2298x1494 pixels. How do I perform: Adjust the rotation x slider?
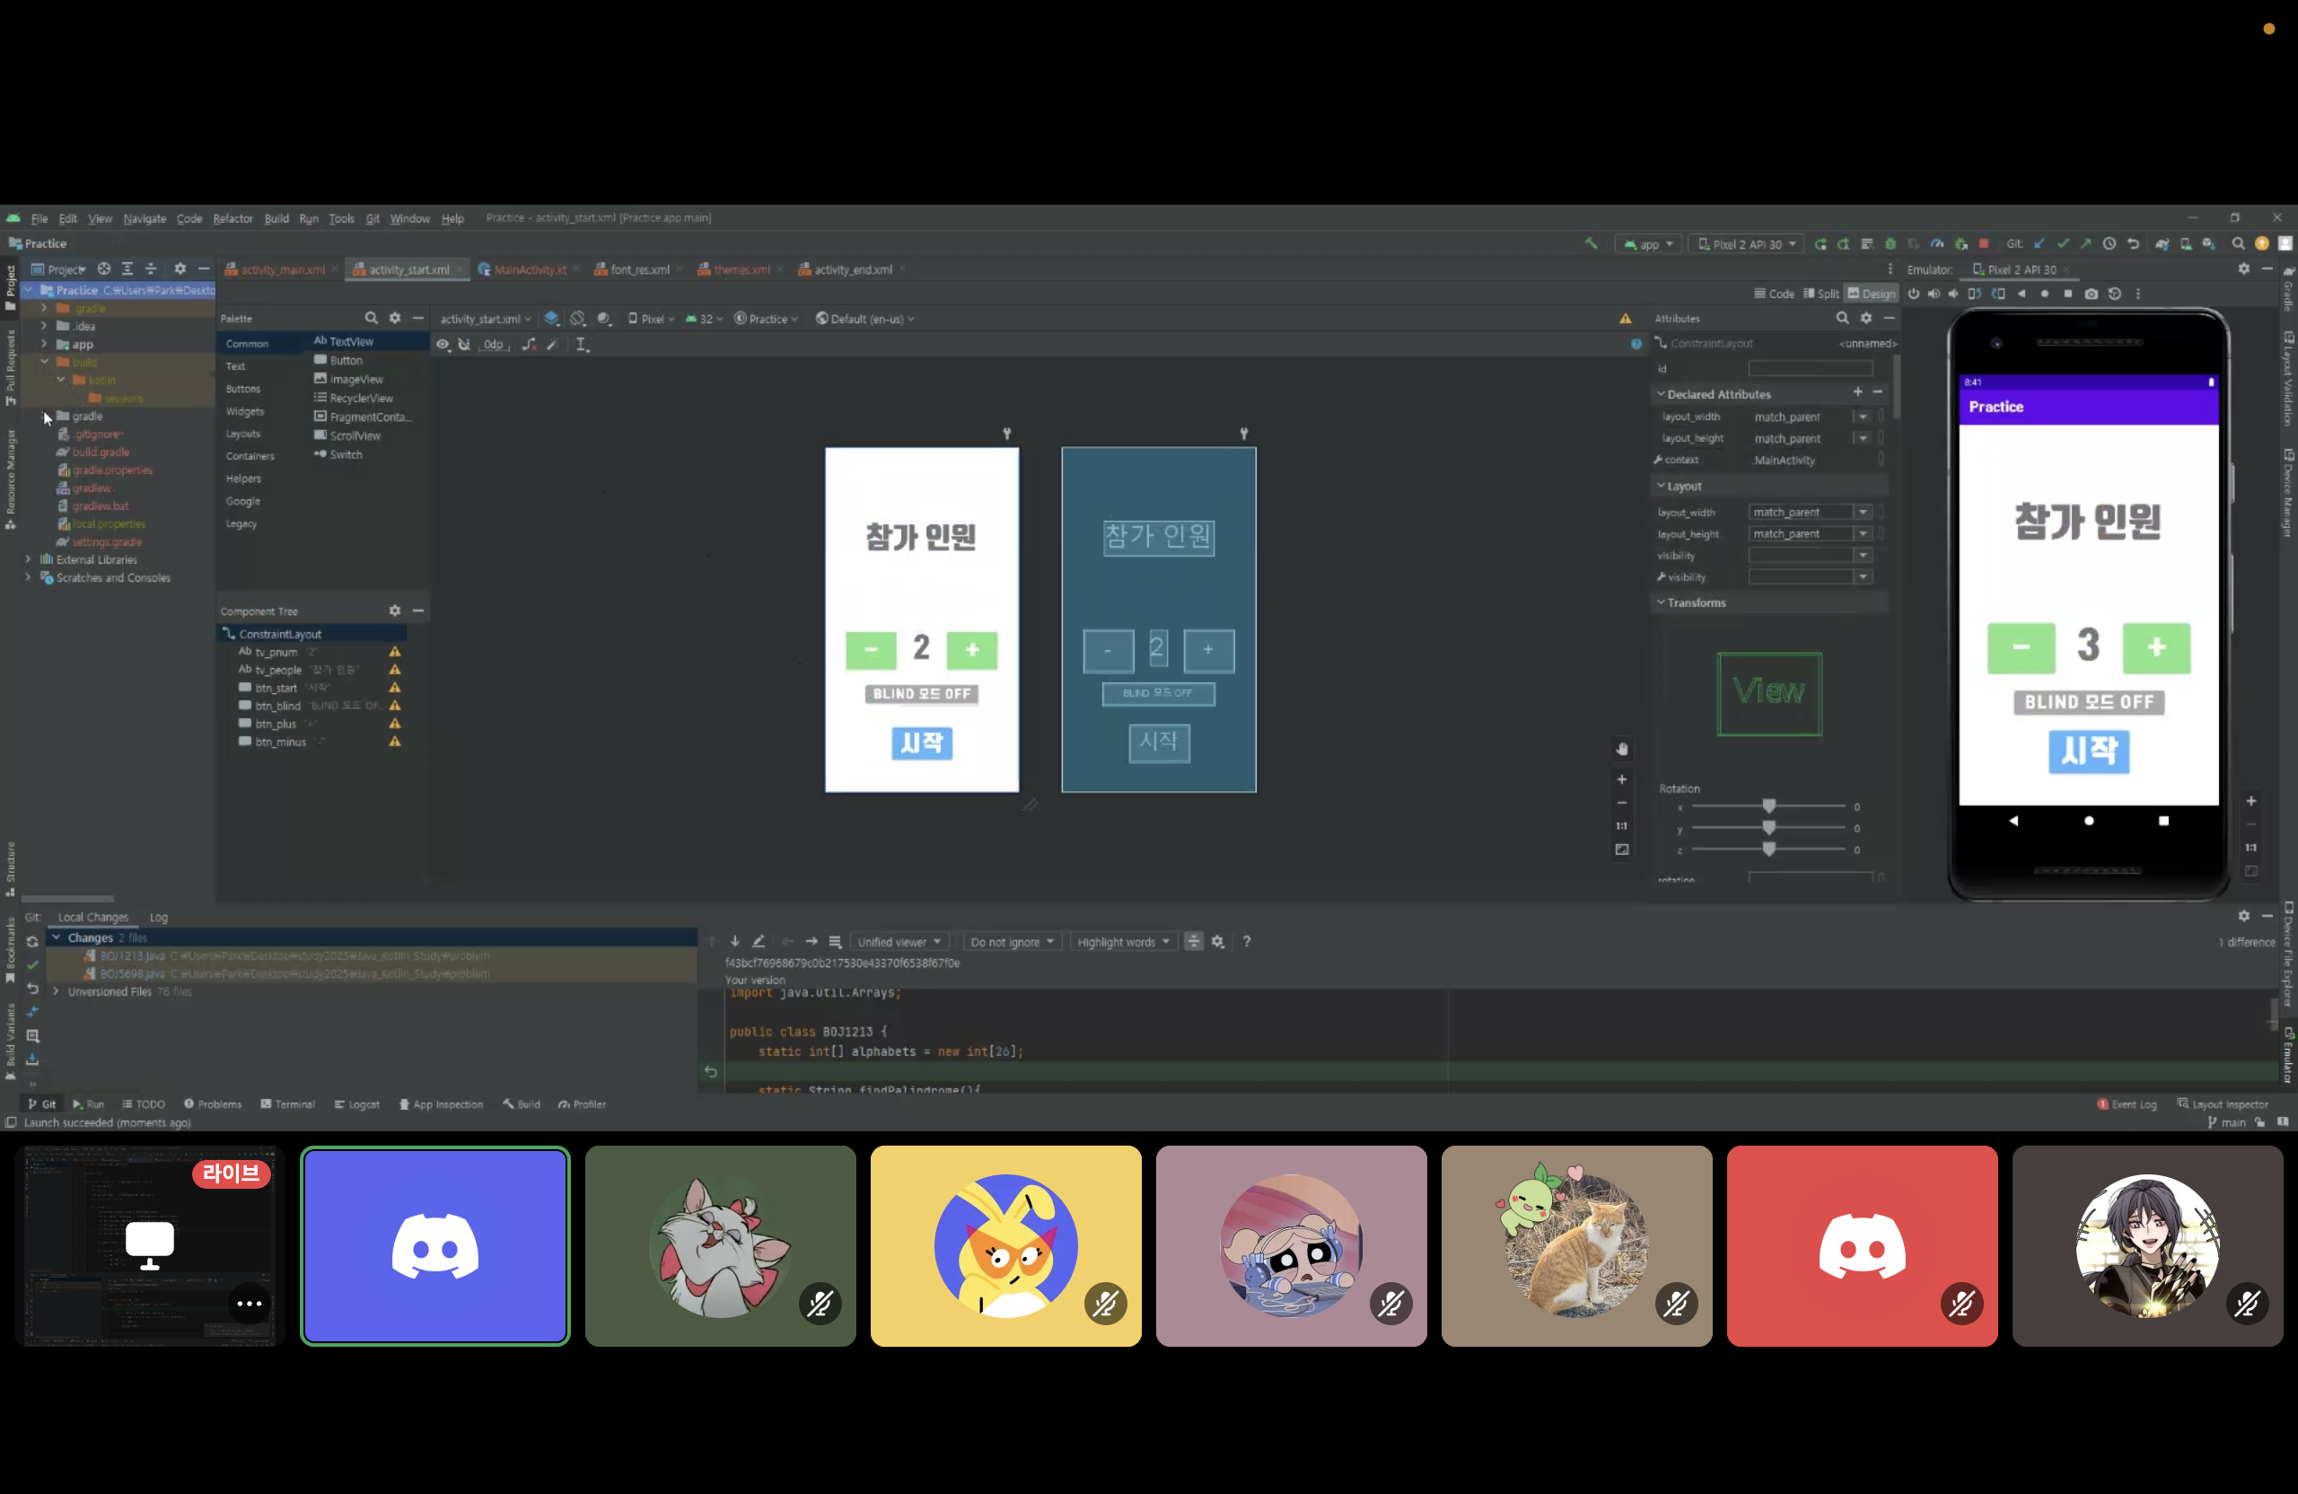coord(1767,806)
